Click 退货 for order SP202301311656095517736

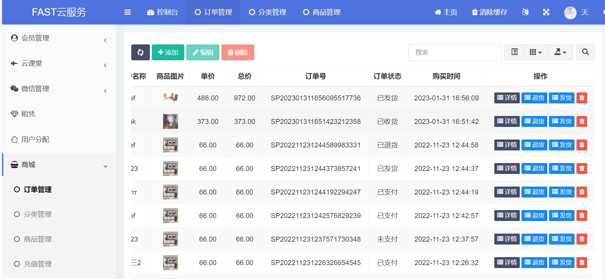534,98
